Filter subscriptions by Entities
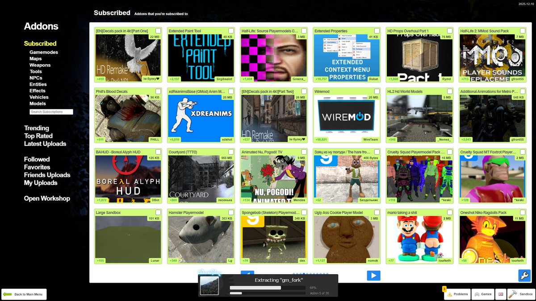Screen dimensions: 536x301 click(x=38, y=84)
